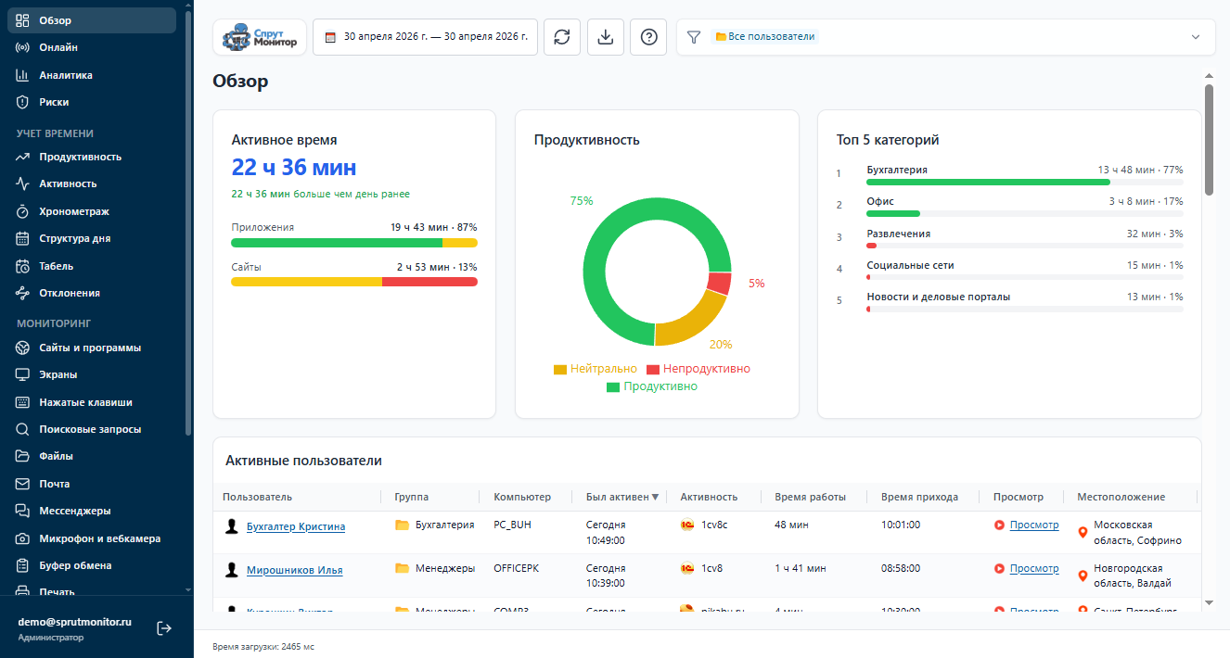Click the calendar icon in date range

pos(330,37)
